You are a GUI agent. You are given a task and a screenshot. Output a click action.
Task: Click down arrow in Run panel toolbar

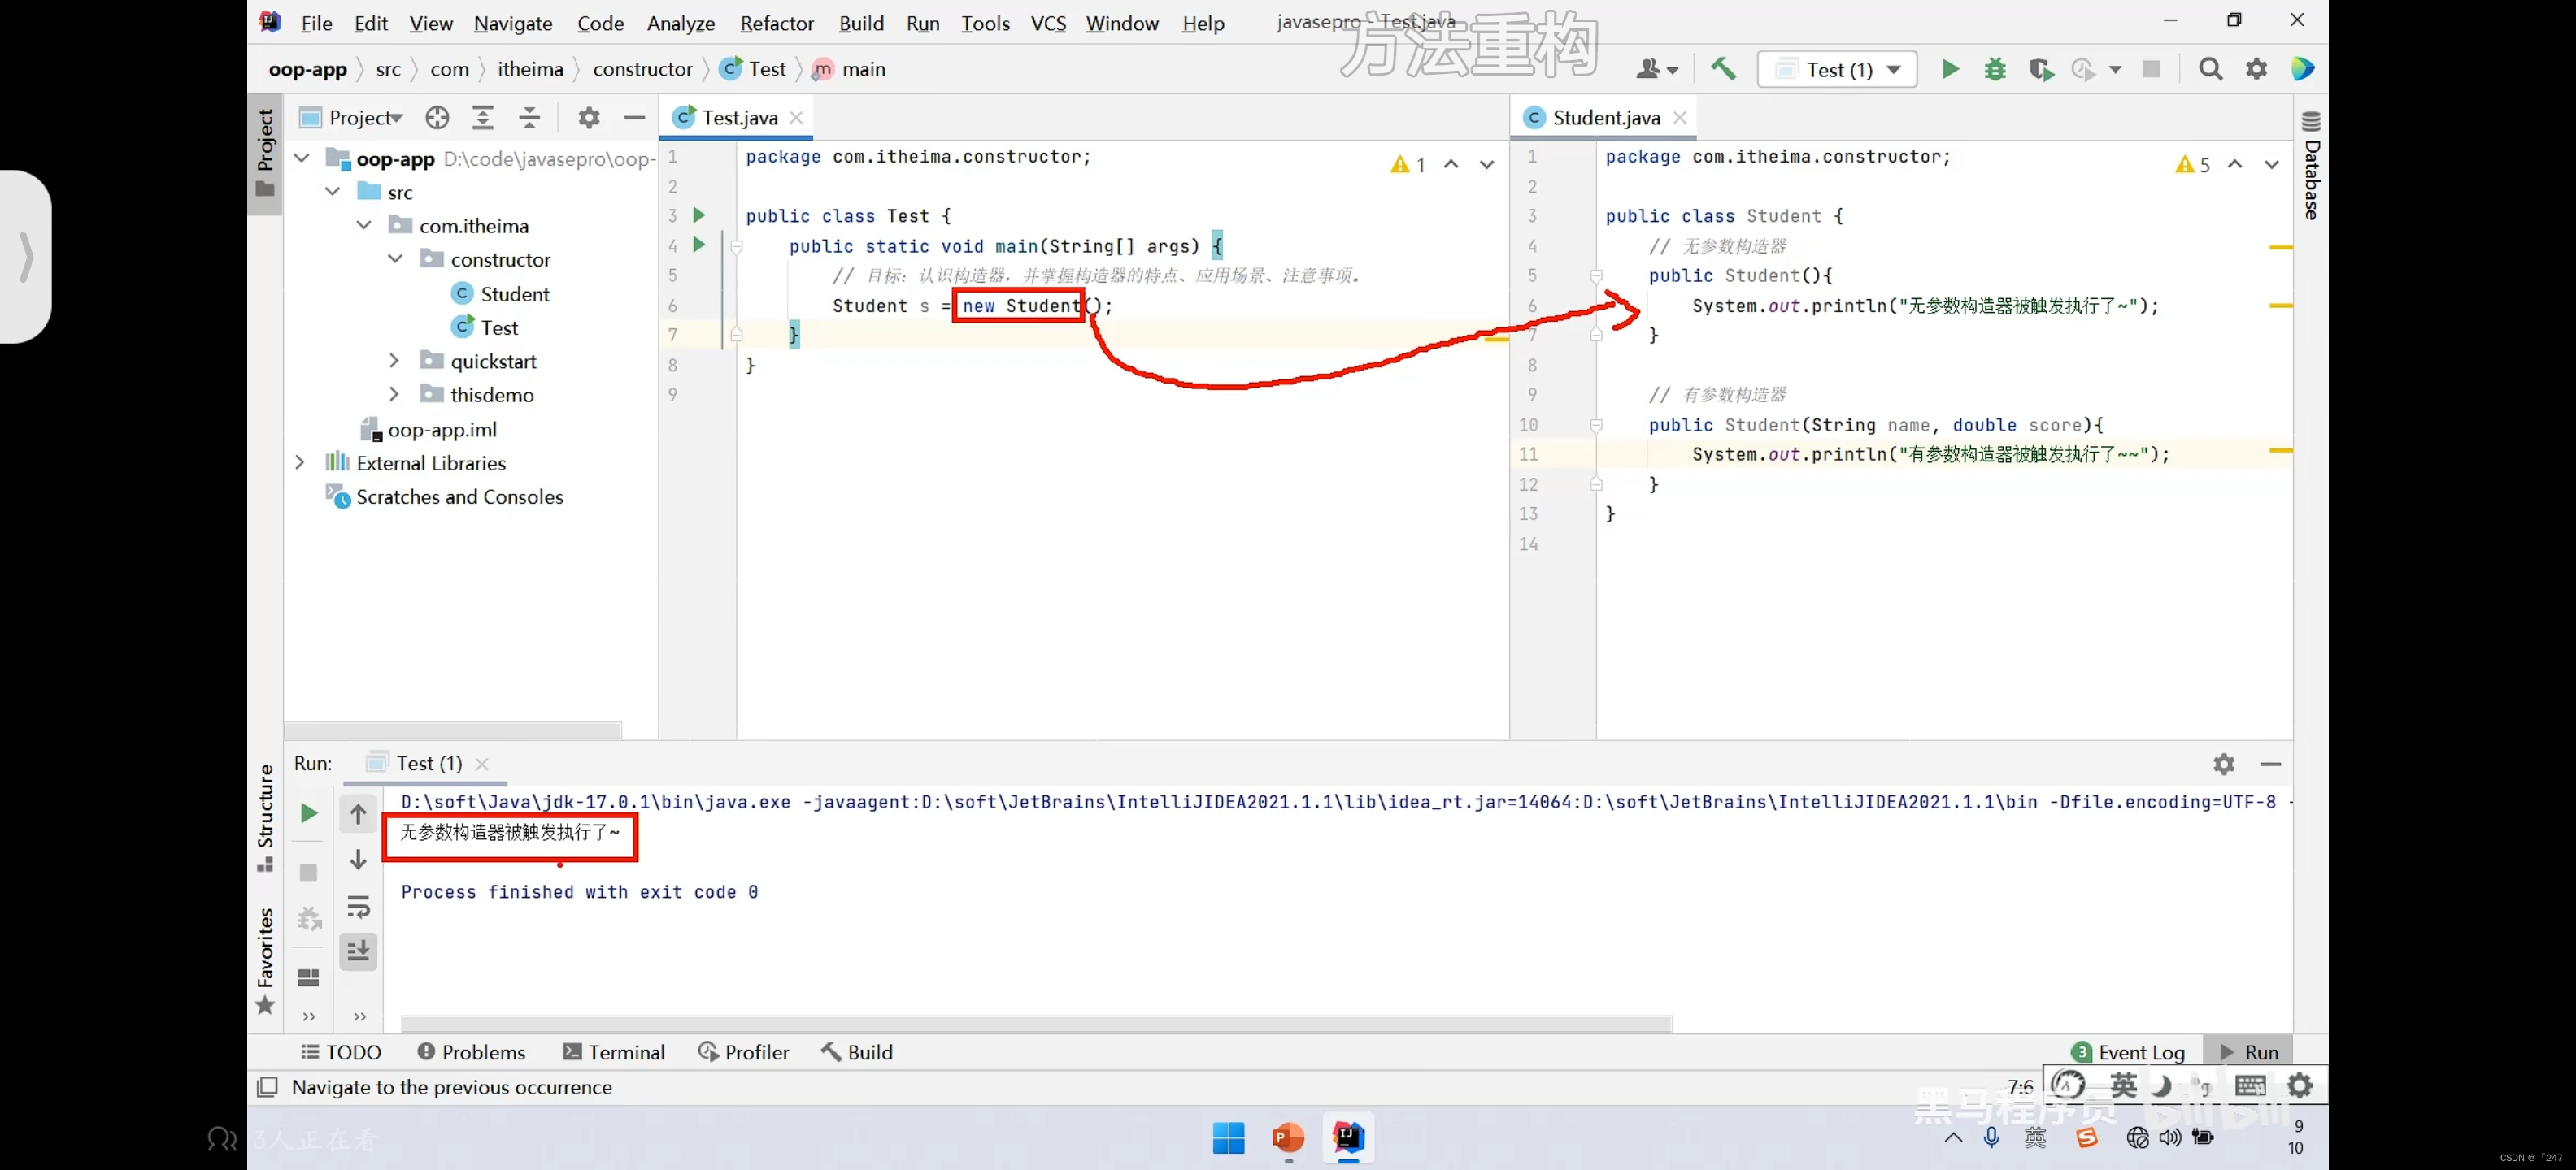click(x=358, y=860)
